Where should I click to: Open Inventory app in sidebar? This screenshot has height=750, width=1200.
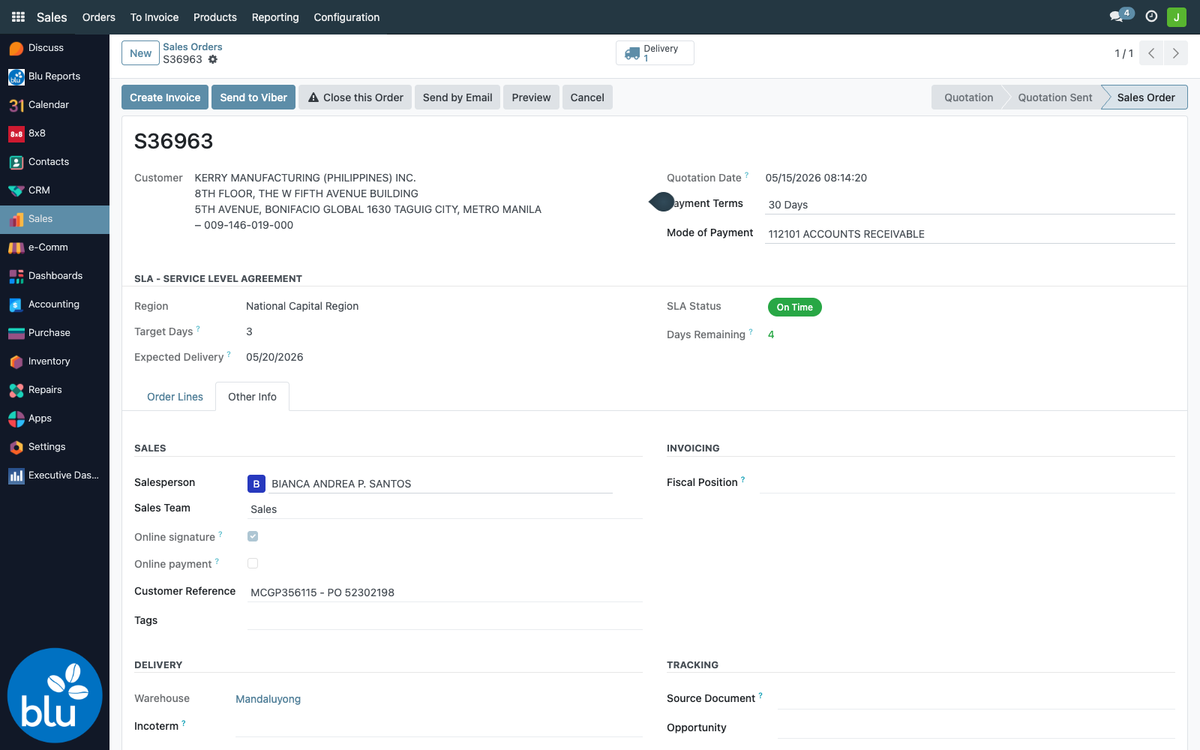tap(55, 361)
